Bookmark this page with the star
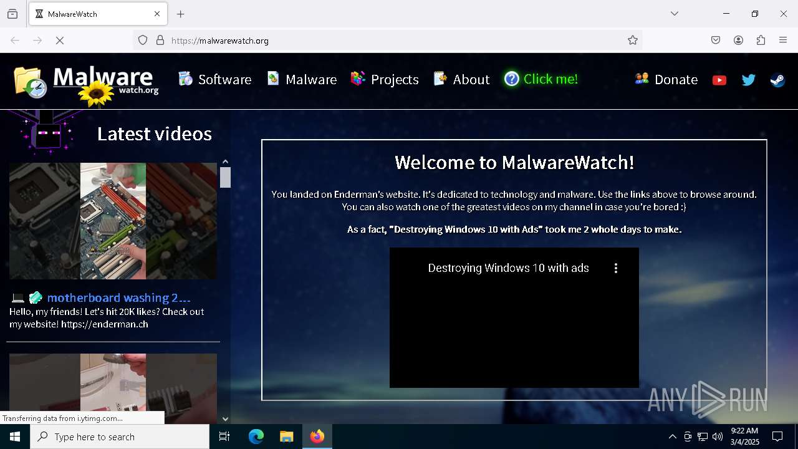The image size is (798, 449). pos(633,41)
